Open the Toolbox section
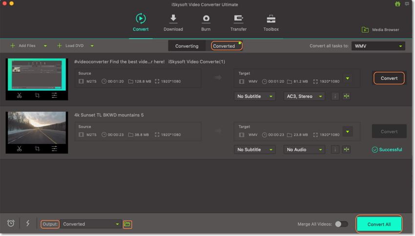Viewport: 415px width, 236px height. pos(271,23)
